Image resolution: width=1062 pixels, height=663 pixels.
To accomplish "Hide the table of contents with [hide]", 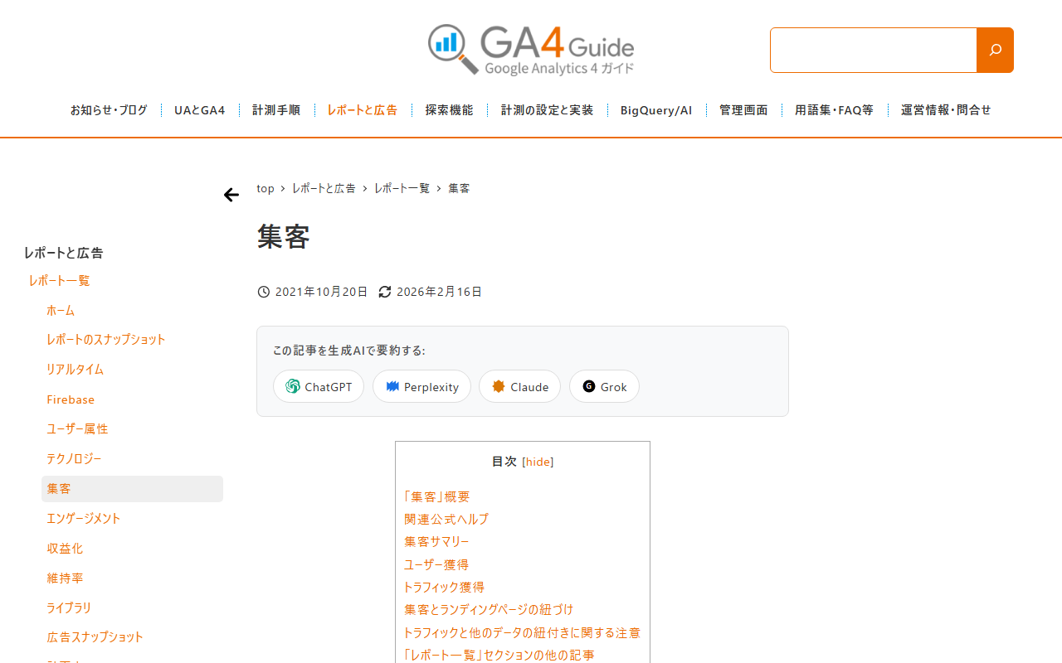I will (538, 462).
